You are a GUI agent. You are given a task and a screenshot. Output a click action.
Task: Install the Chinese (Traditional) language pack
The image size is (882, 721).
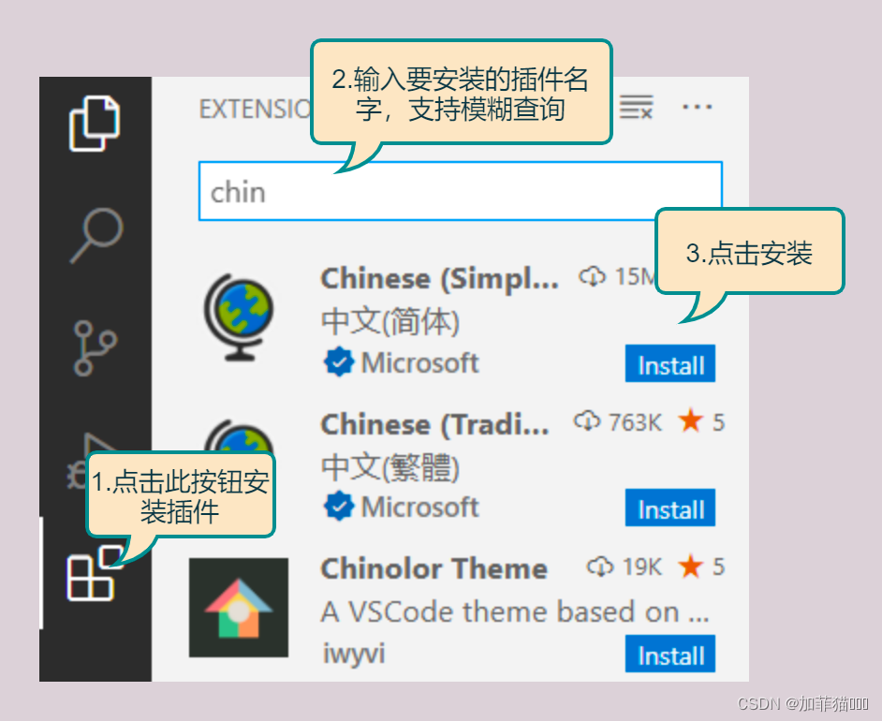coord(670,508)
